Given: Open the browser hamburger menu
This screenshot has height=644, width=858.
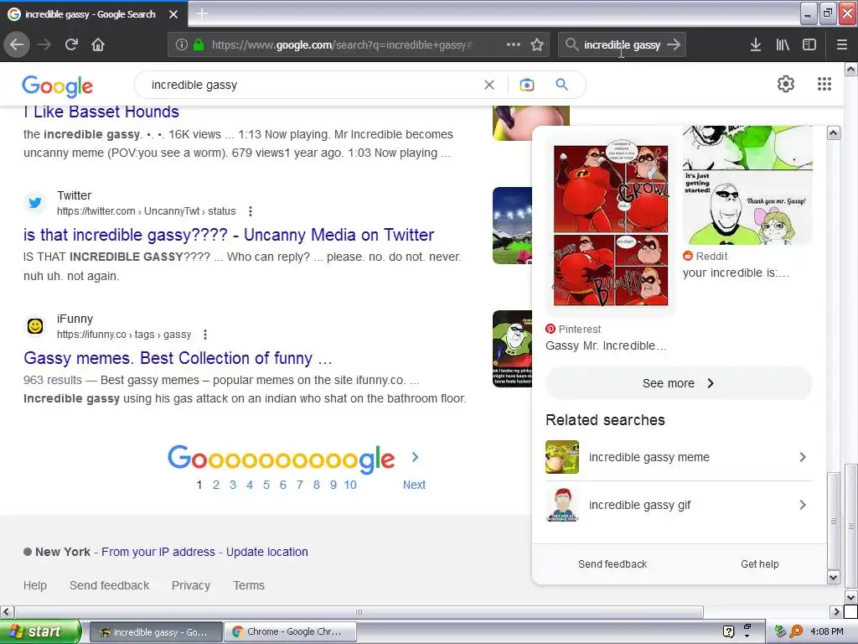Looking at the screenshot, I should pyautogui.click(x=841, y=44).
